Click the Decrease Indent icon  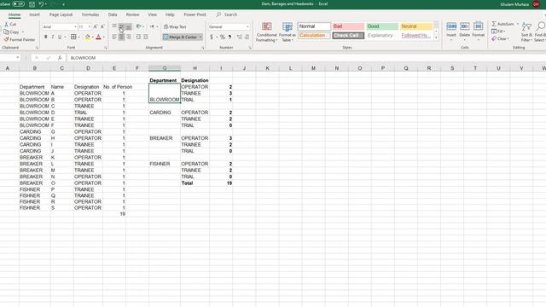[138, 37]
